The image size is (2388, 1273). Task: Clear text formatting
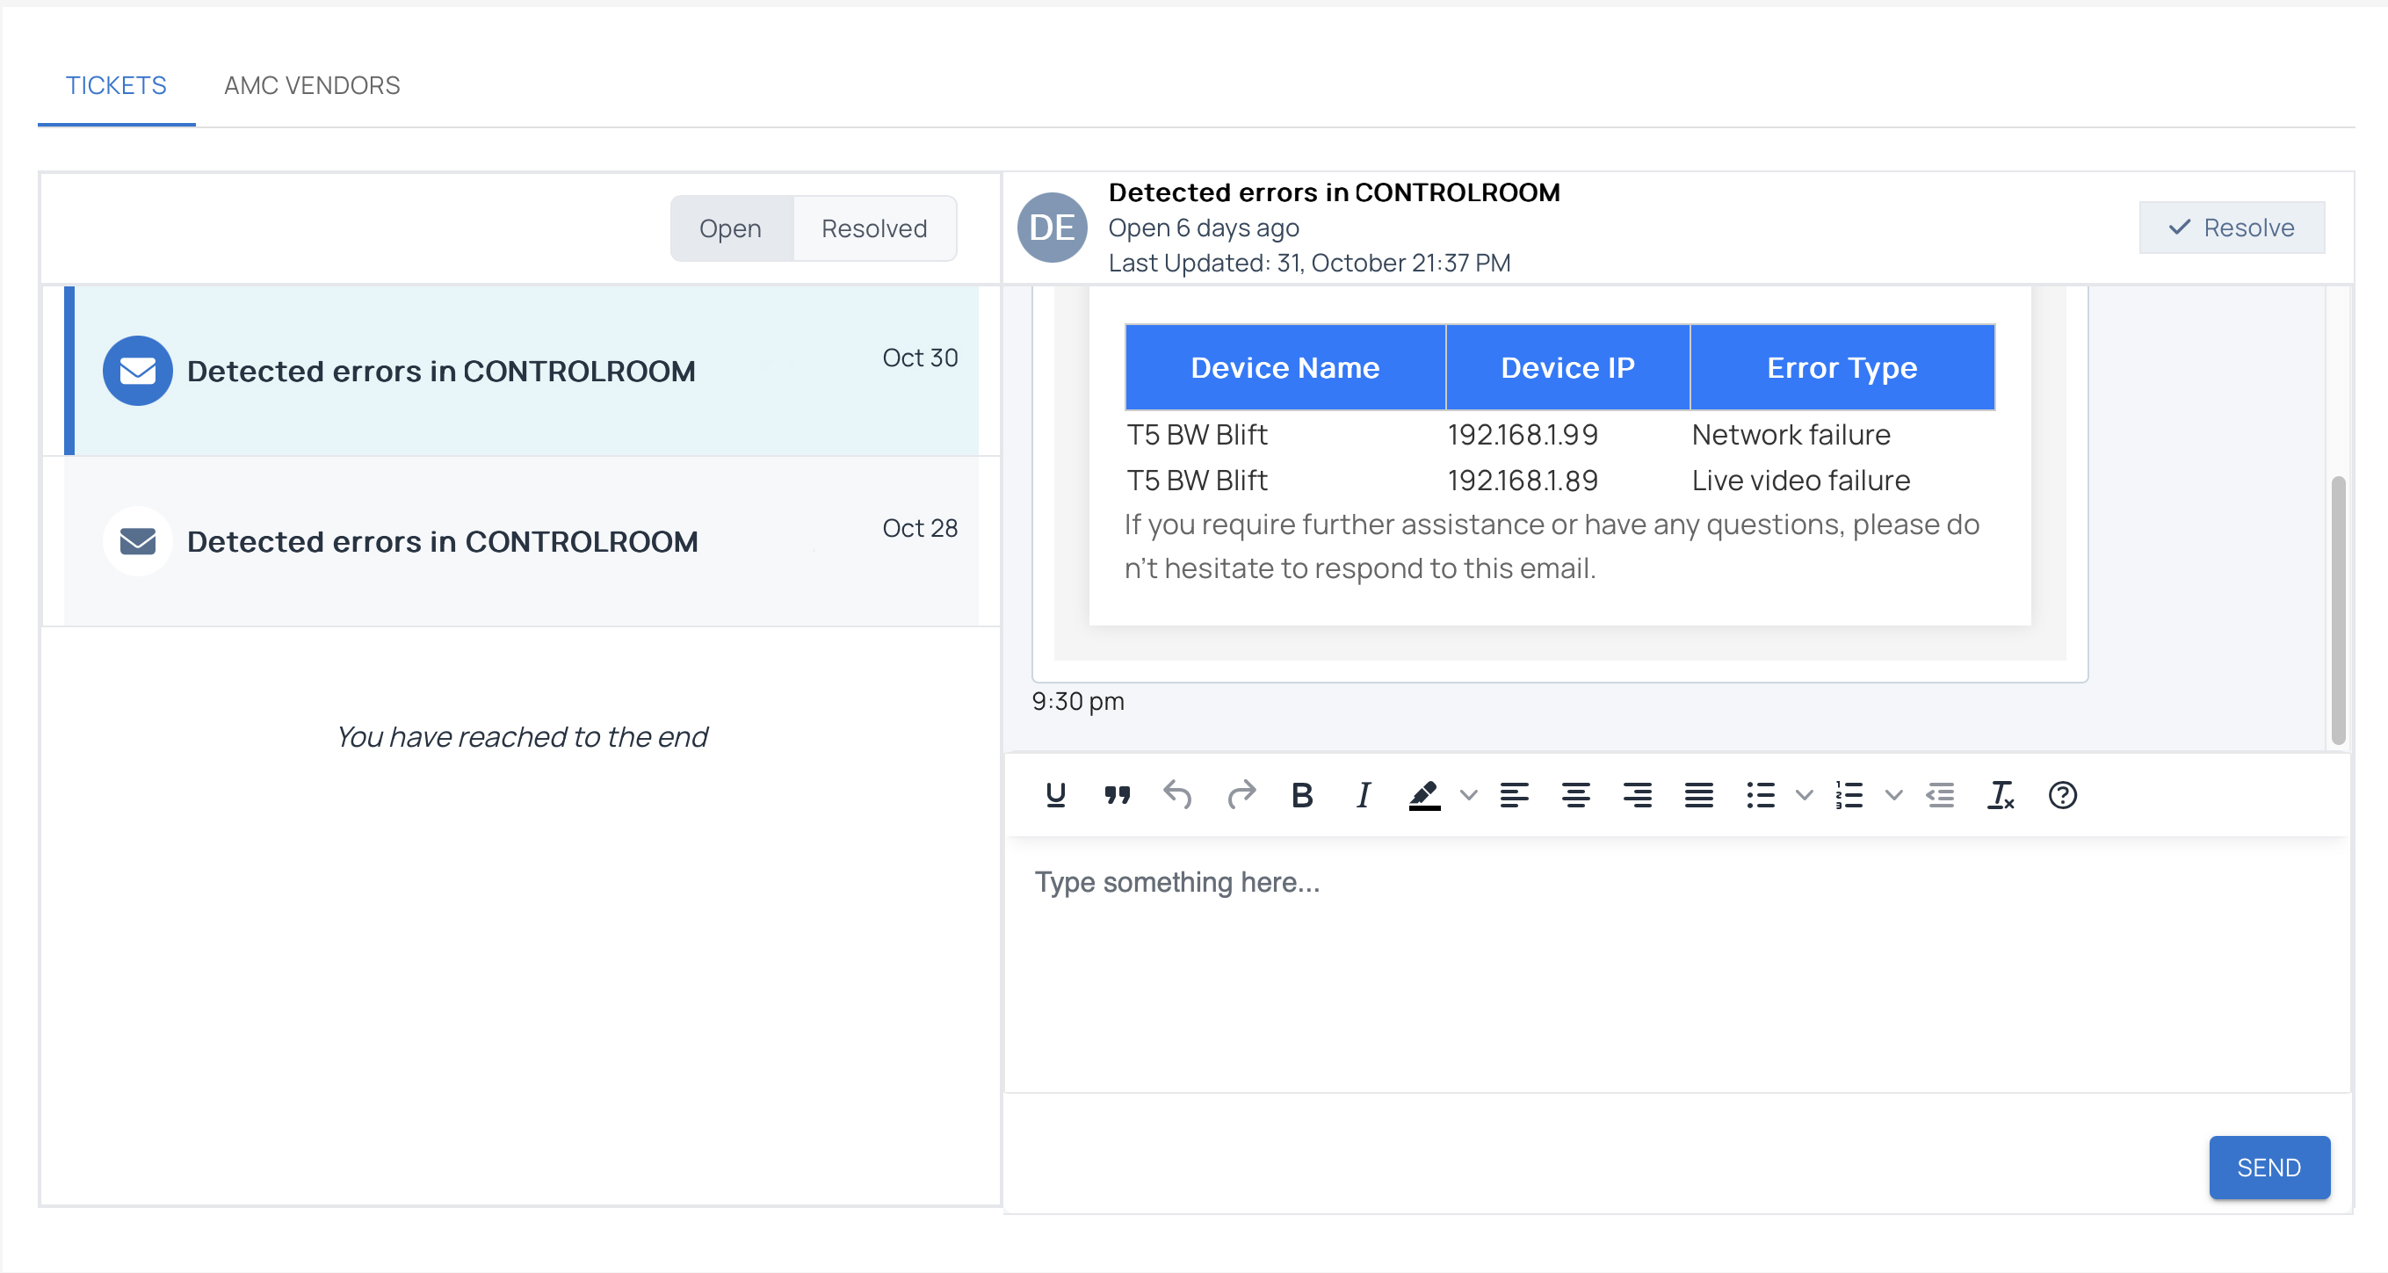tap(2001, 794)
